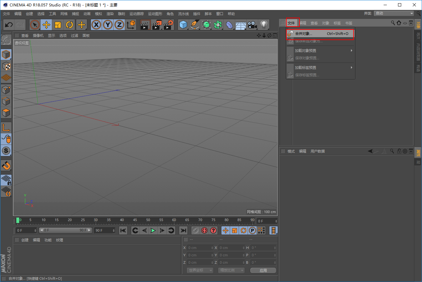This screenshot has height=282, width=422.
Task: Click the 应用 button in coordinates panel
Action: pyautogui.click(x=263, y=270)
